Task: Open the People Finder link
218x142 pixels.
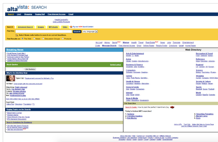Action: [x=161, y=46]
